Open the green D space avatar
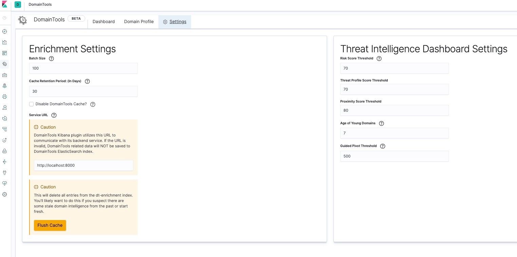Screen dimensions: 517x257 coord(18,5)
